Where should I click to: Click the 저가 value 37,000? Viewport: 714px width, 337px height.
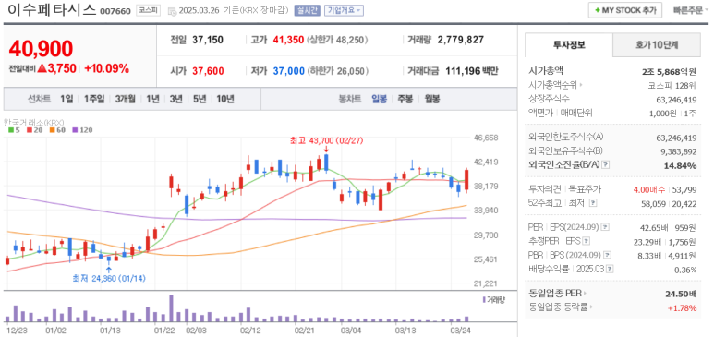coord(289,71)
